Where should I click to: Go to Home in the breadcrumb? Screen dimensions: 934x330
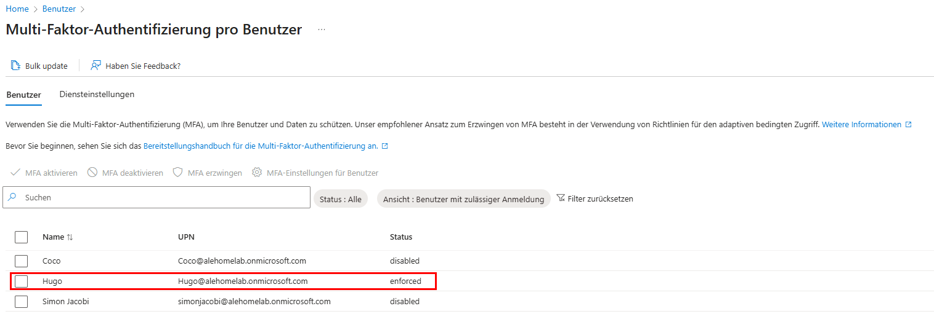[17, 9]
